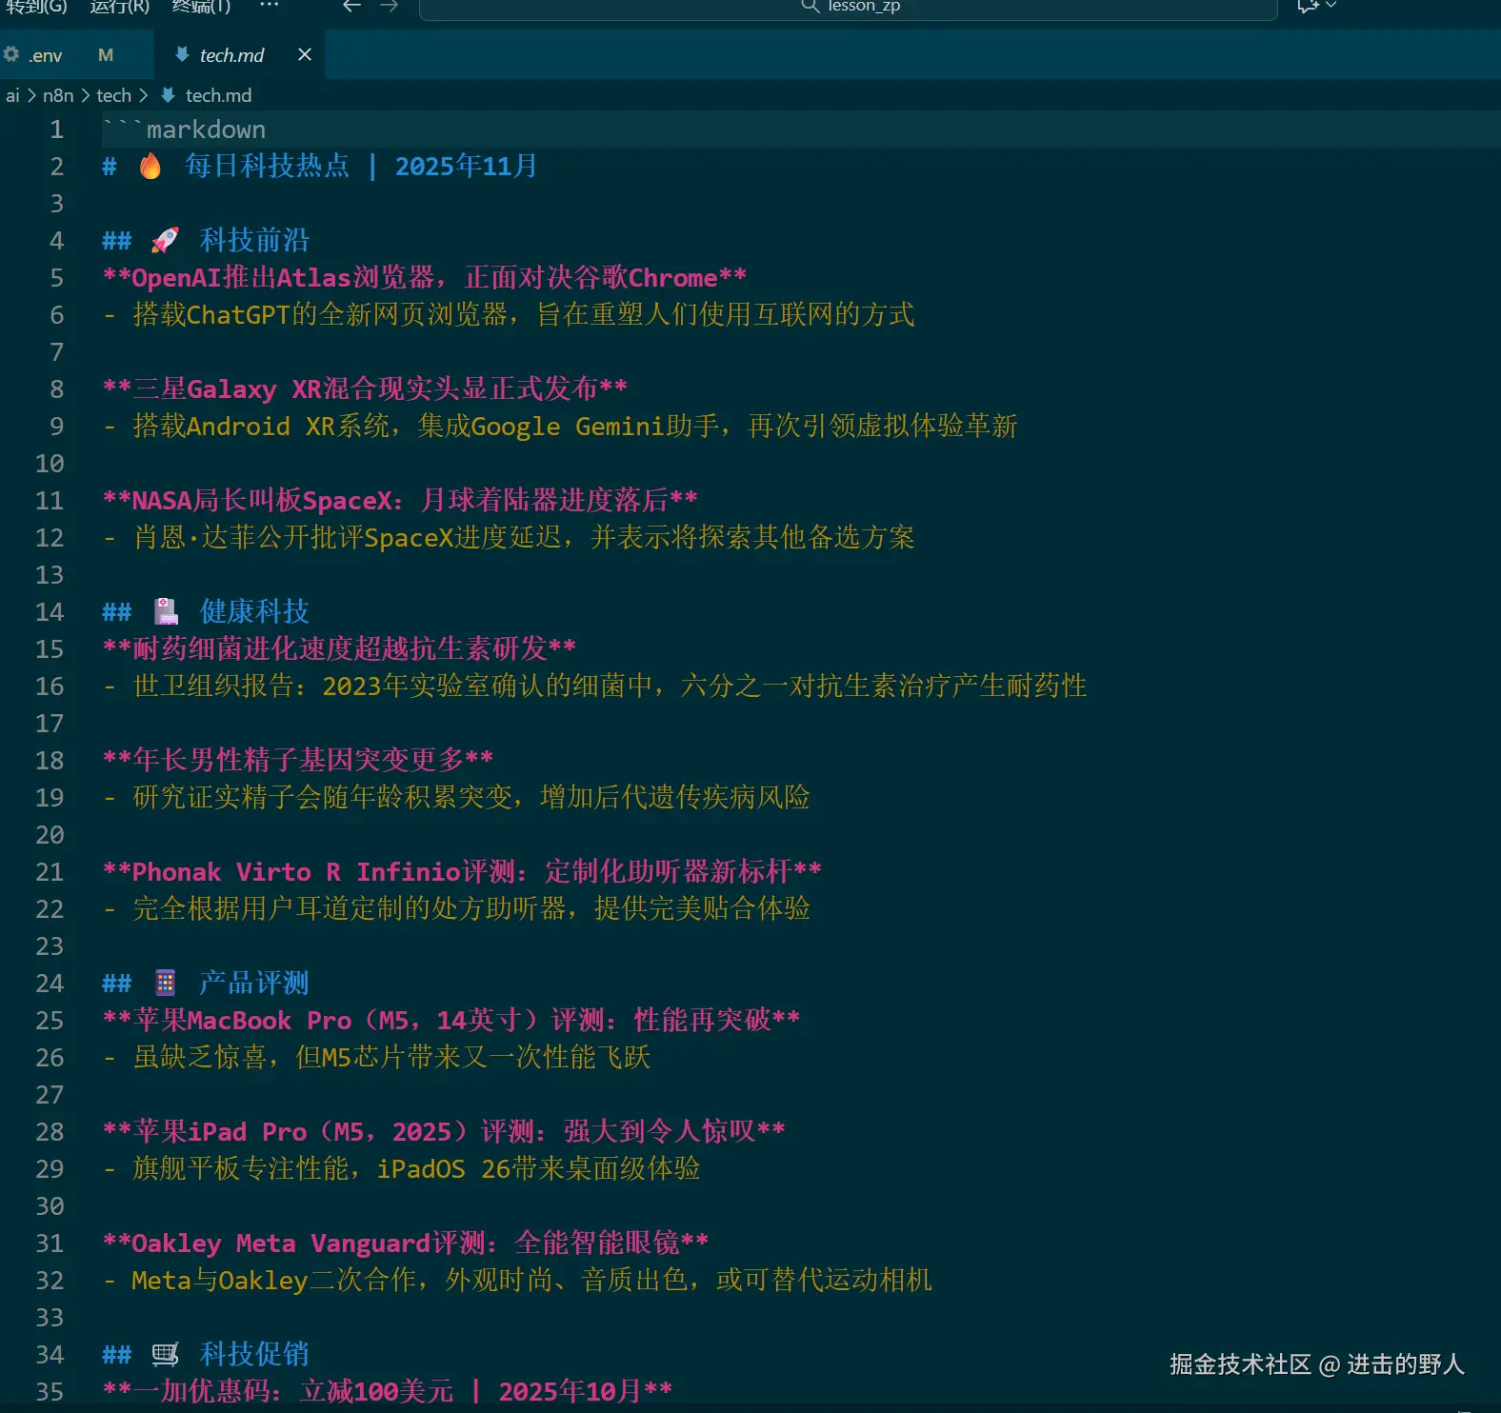Image resolution: width=1501 pixels, height=1413 pixels.
Task: Click line number 24 in gutter
Action: (50, 984)
